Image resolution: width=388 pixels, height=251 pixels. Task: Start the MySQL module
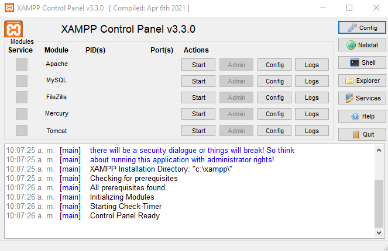point(198,81)
